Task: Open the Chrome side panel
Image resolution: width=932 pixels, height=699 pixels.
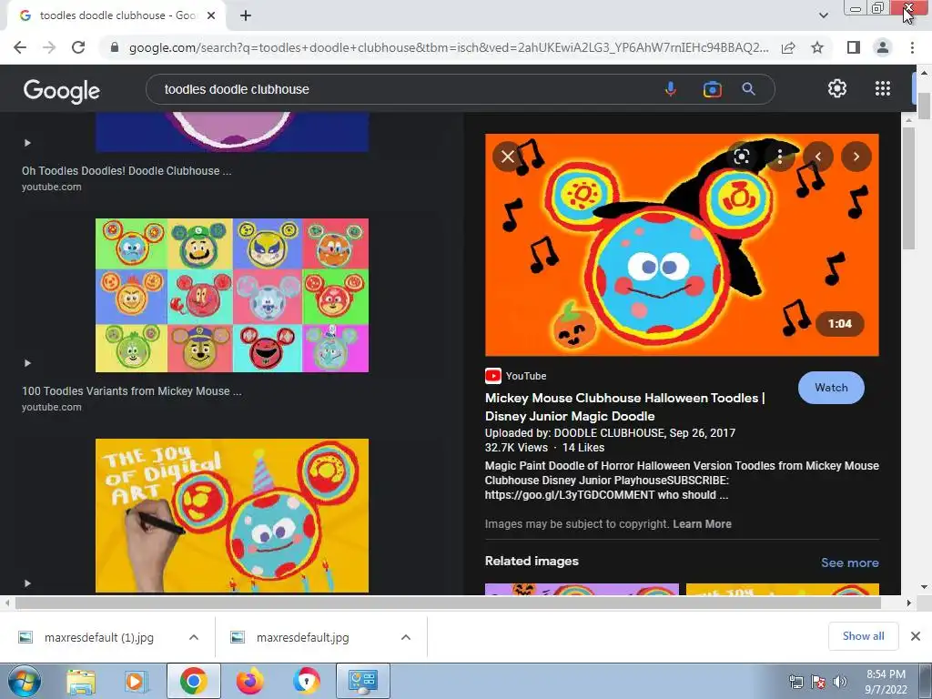Action: tap(853, 47)
